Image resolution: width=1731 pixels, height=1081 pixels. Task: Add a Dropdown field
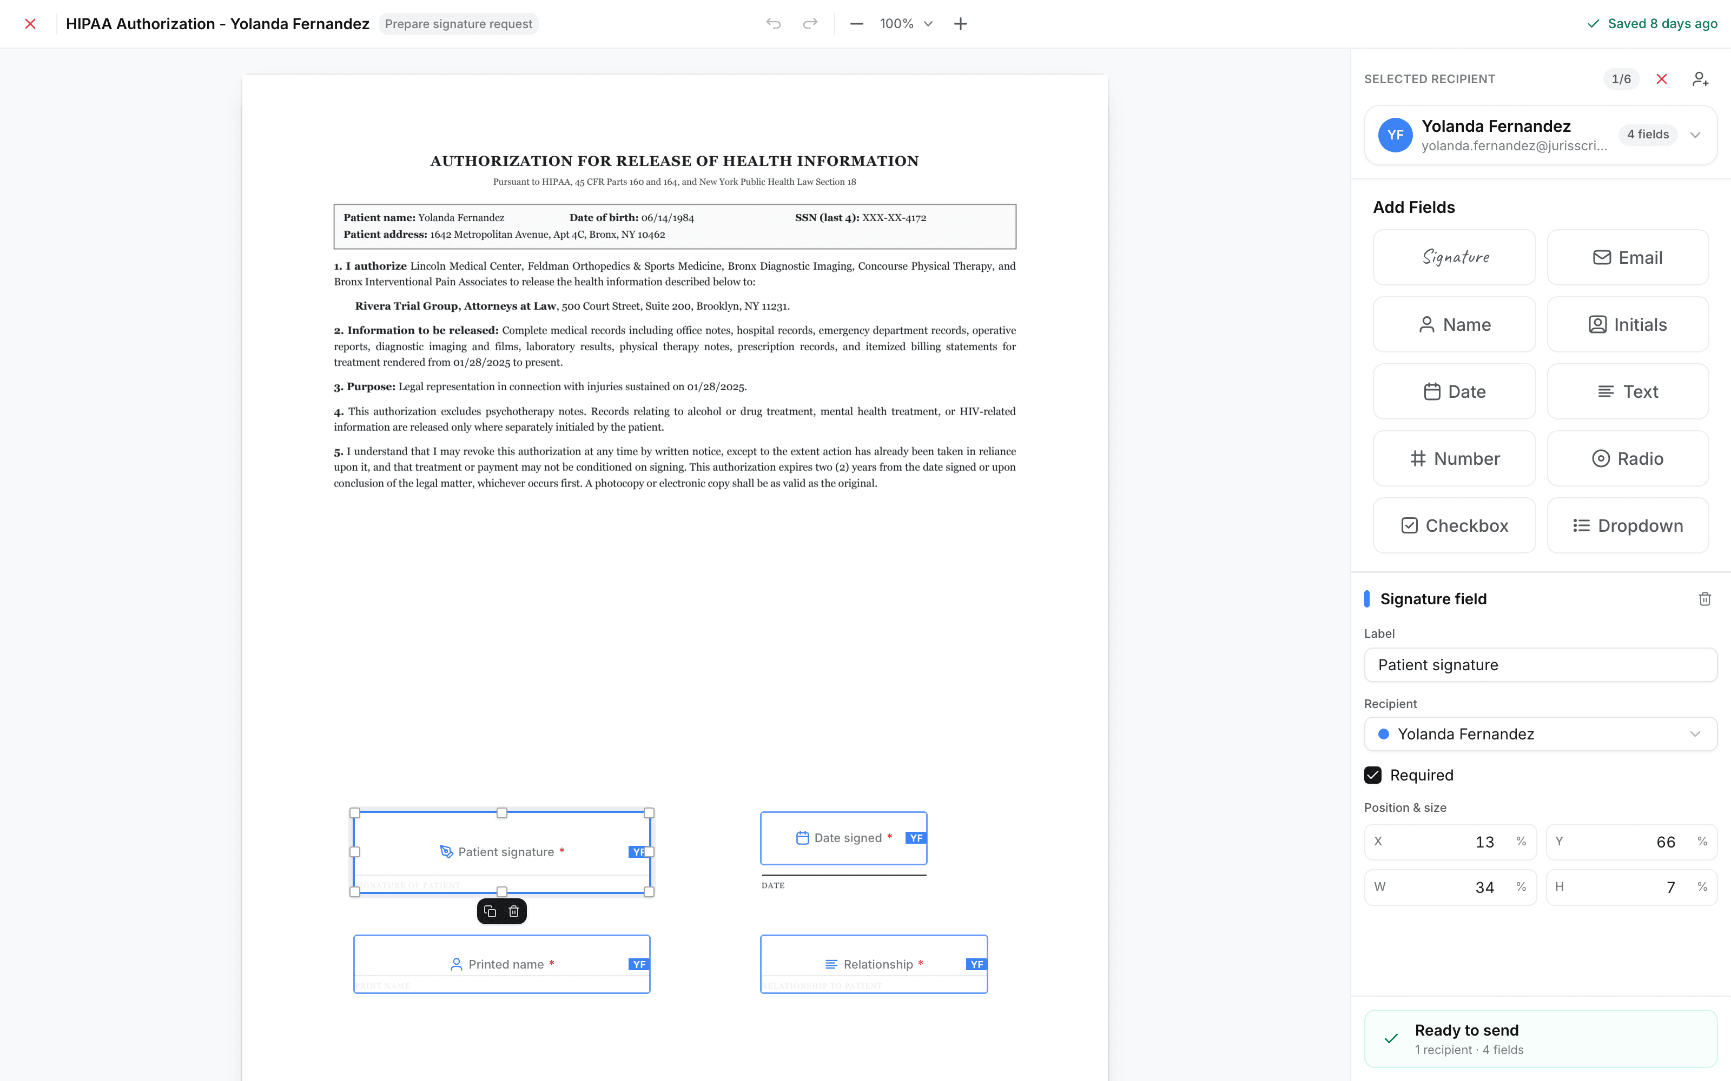point(1628,525)
